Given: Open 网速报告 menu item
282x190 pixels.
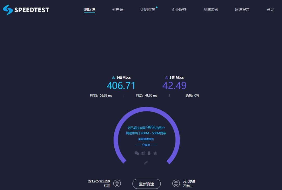Looking at the screenshot, I should 242,10.
